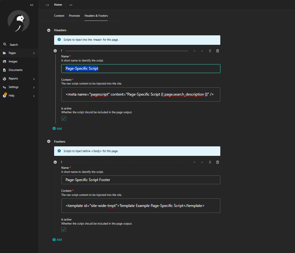Uncheck Is active for the header script
Viewport: 295px width, 253px height.
[64, 118]
